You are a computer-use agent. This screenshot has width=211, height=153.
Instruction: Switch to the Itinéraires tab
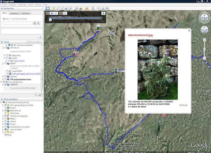coord(26,13)
